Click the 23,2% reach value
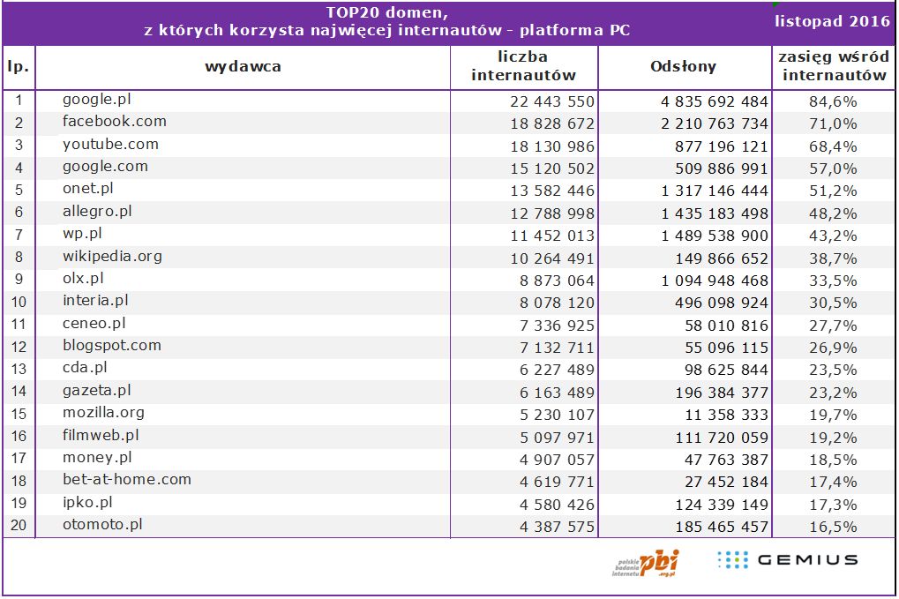Screen dimensions: 899x599 coord(833,393)
